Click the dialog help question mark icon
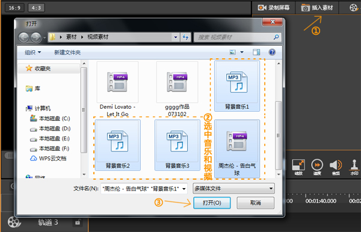Screen dimensions: 361x232 point(272,52)
